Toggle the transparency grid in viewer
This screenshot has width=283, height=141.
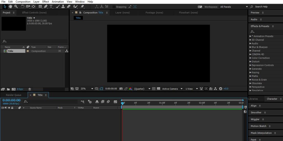(158, 89)
